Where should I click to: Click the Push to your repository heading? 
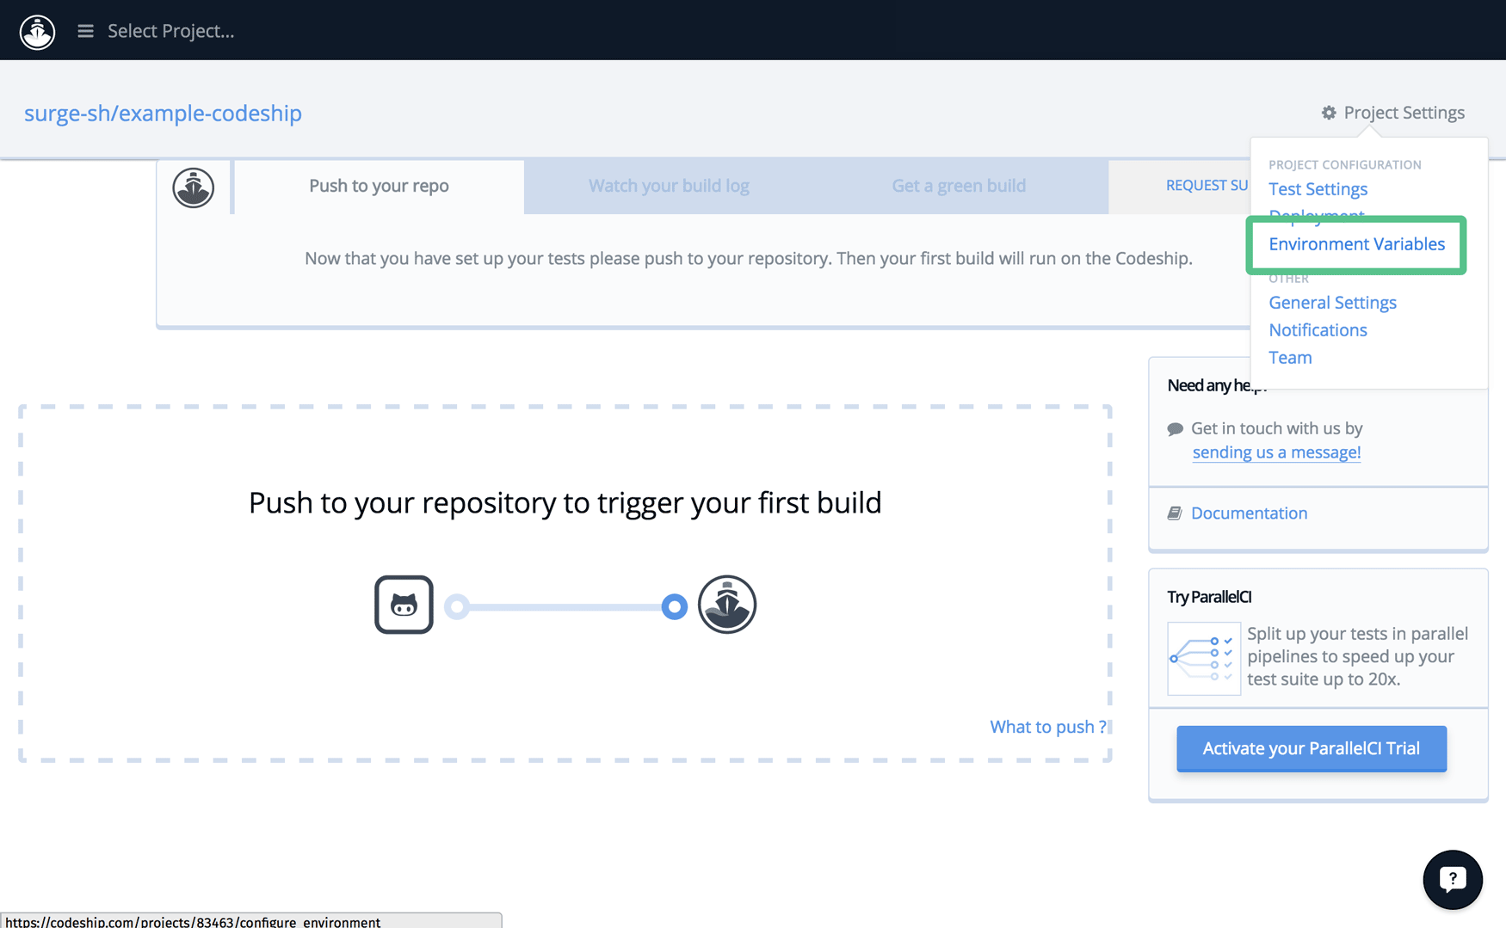pyautogui.click(x=565, y=502)
